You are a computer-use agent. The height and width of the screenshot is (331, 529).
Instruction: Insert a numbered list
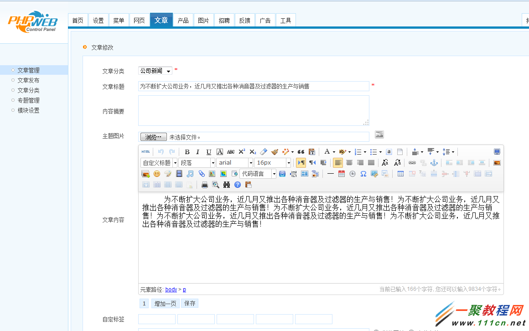tap(358, 152)
